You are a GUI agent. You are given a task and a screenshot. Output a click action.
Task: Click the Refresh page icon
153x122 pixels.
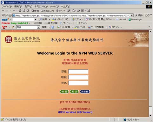pyautogui.click(x=24, y=10)
